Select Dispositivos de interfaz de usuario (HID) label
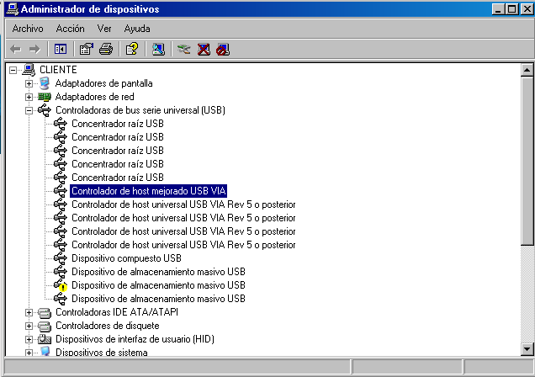Viewport: 535px width, 377px height. pyautogui.click(x=135, y=339)
